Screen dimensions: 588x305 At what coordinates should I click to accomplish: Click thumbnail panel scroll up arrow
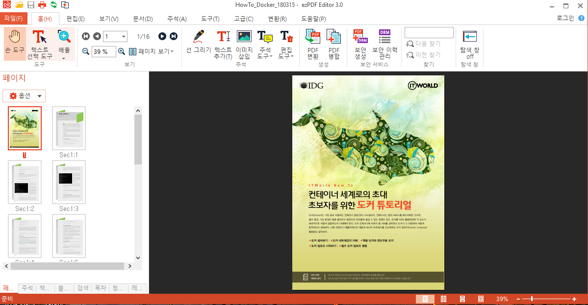coord(138,111)
